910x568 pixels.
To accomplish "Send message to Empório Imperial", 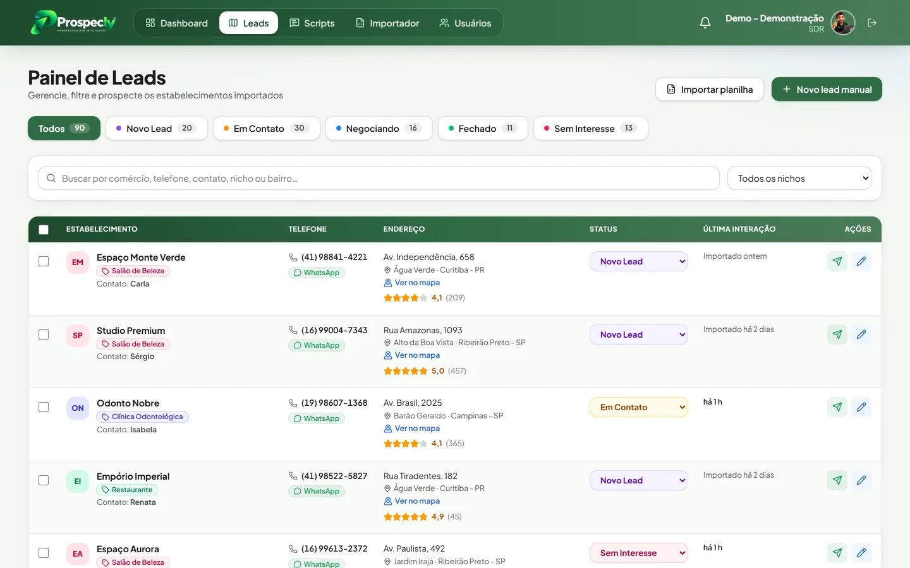I will [x=837, y=480].
